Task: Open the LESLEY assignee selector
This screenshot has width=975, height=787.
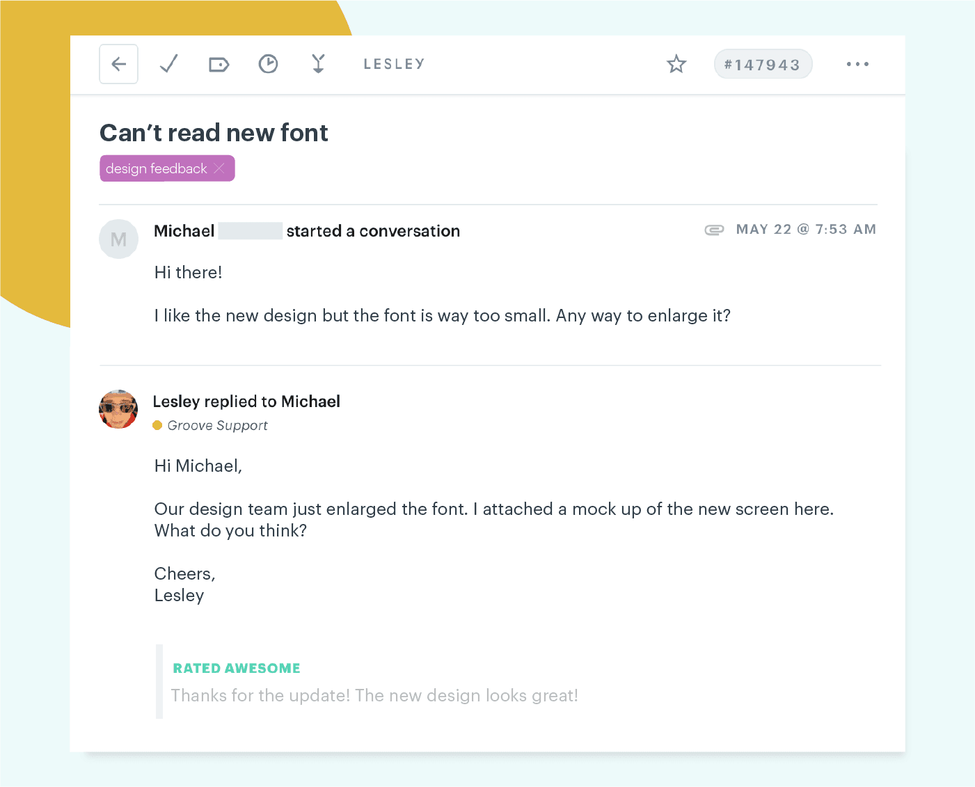Action: coord(393,63)
